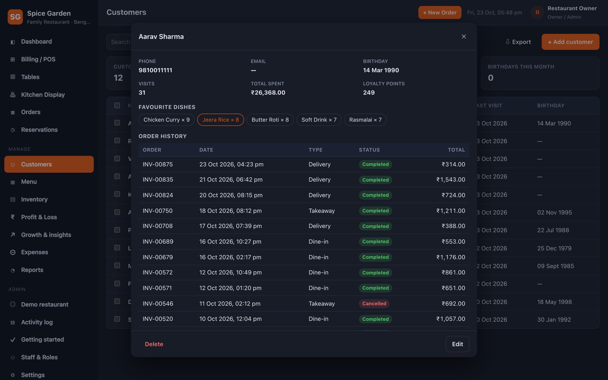Image resolution: width=608 pixels, height=380 pixels.
Task: Open the Orders page from sidebar
Action: coord(49,112)
